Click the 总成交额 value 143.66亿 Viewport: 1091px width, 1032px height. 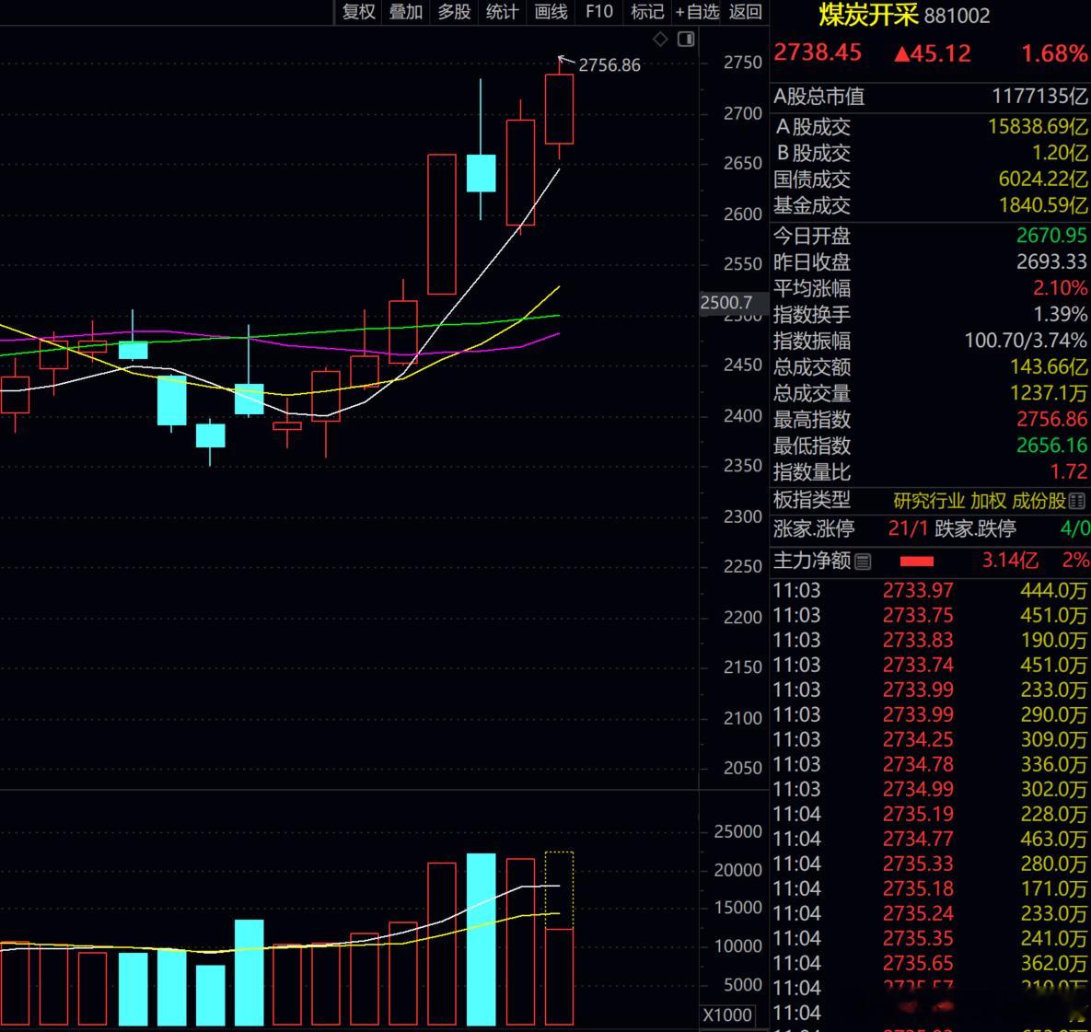click(x=1049, y=366)
